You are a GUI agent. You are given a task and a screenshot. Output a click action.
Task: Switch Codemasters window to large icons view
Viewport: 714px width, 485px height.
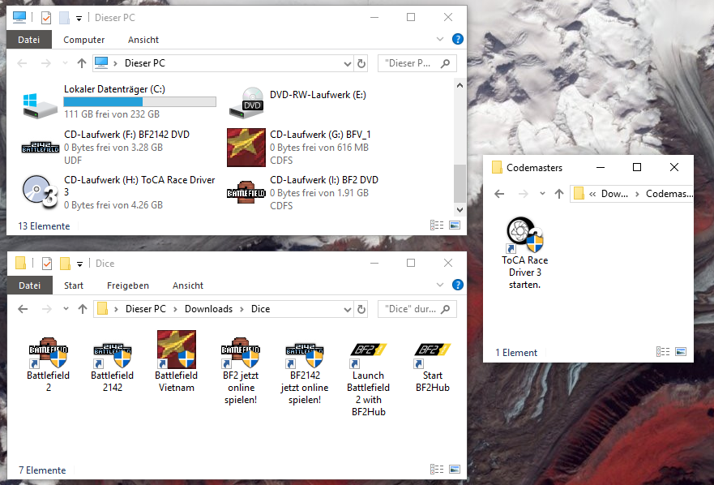point(681,351)
